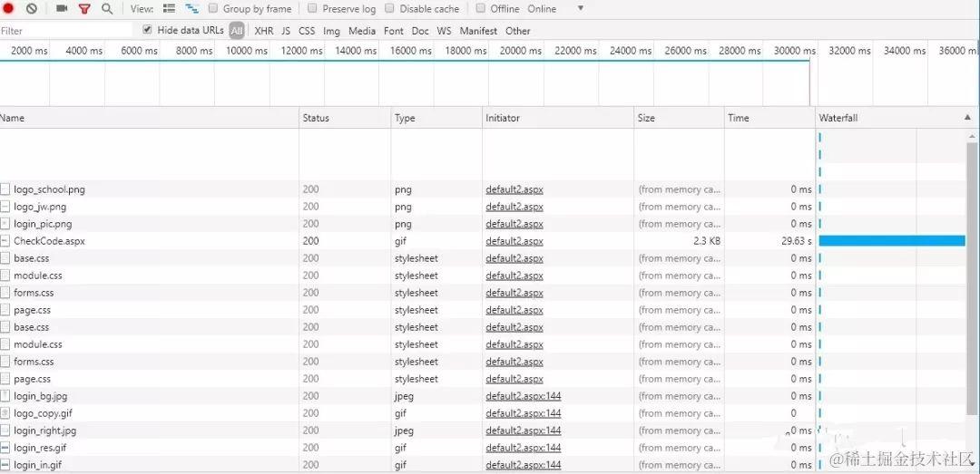
Task: Focus the Filter input field
Action: (66, 31)
